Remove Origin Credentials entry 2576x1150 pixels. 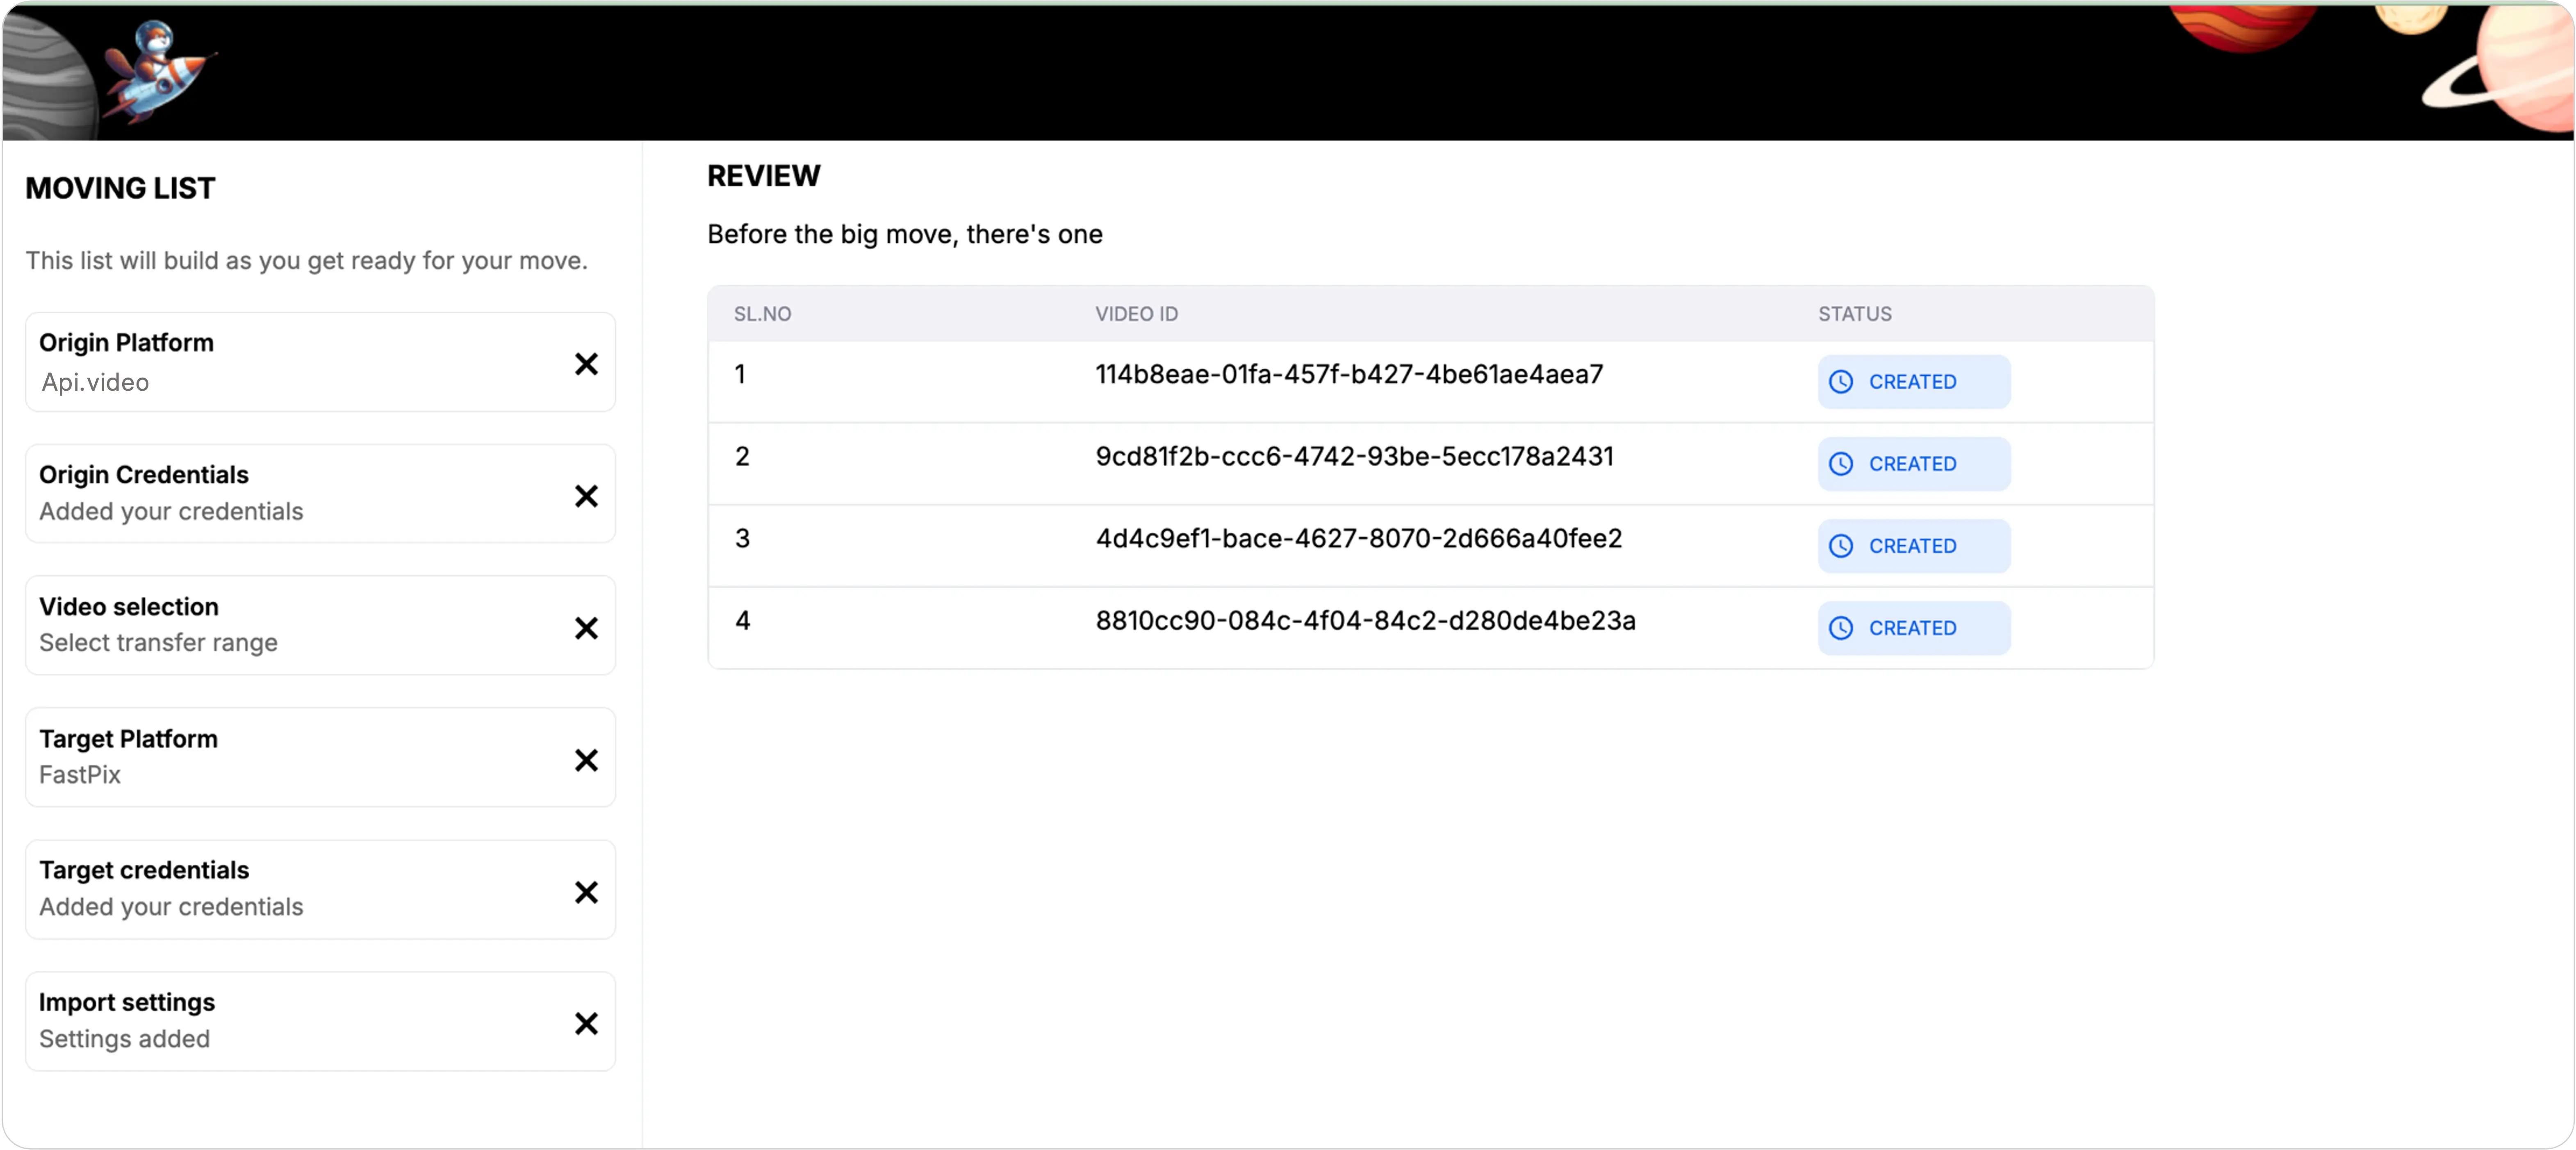pyautogui.click(x=587, y=494)
